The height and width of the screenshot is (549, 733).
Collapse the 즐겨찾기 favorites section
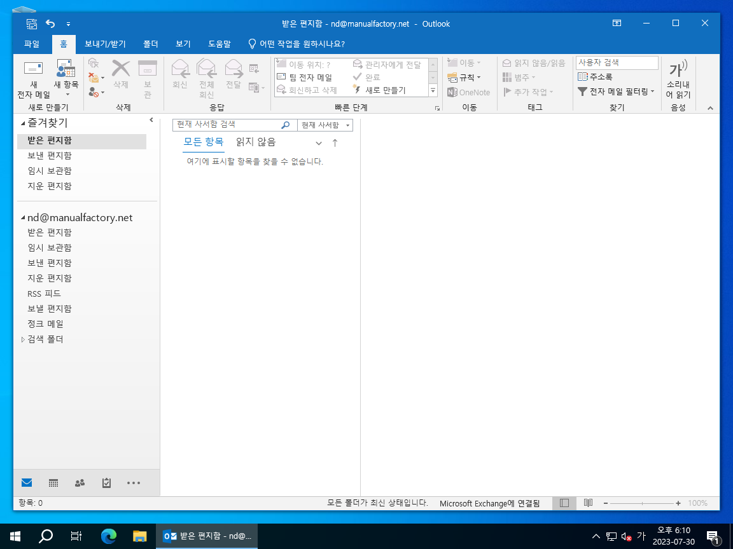pos(22,124)
